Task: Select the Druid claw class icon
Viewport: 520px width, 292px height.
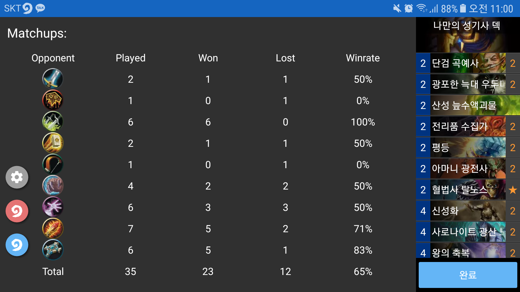Action: [53, 185]
